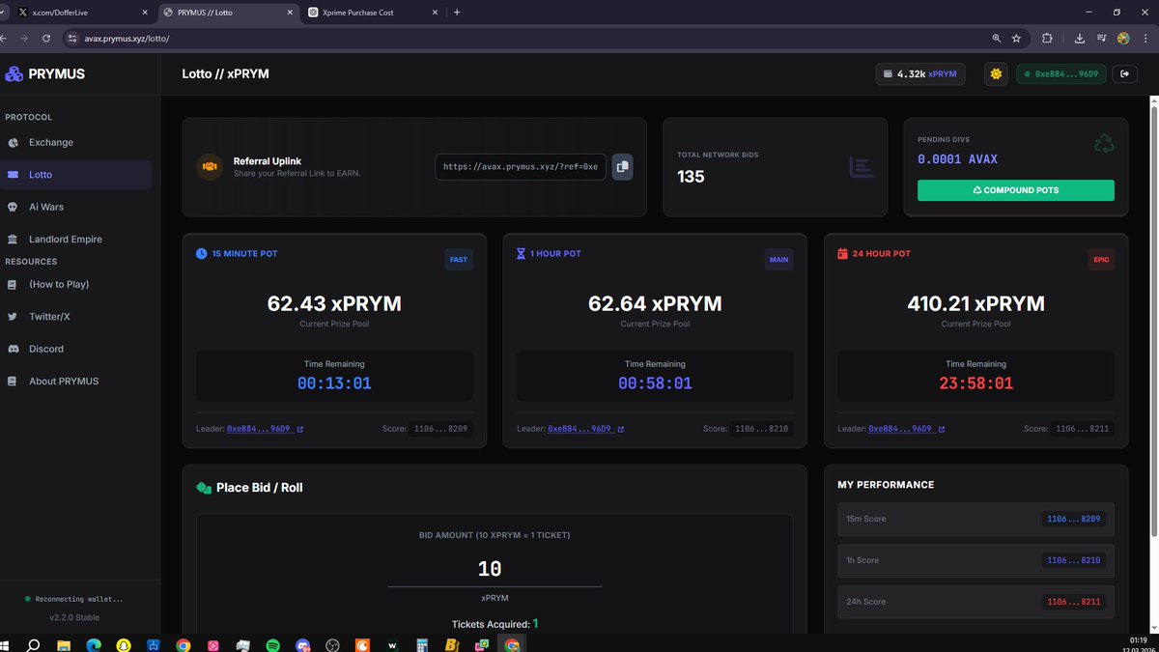Screen dimensions: 1159x652
Task: Click the bid amount field showing 10
Action: [x=495, y=569]
